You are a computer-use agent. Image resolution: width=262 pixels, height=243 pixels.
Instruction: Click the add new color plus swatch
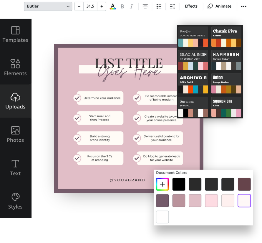162,184
